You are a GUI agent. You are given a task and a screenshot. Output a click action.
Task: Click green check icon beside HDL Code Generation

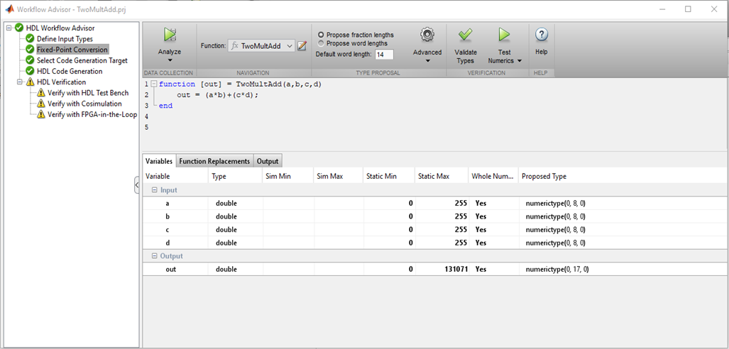click(31, 71)
